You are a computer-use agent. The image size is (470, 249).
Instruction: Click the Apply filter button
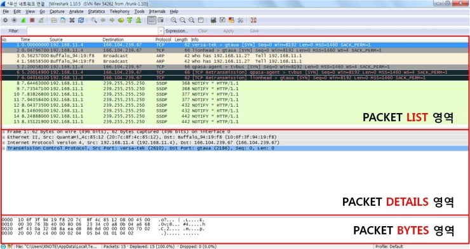tap(229, 31)
